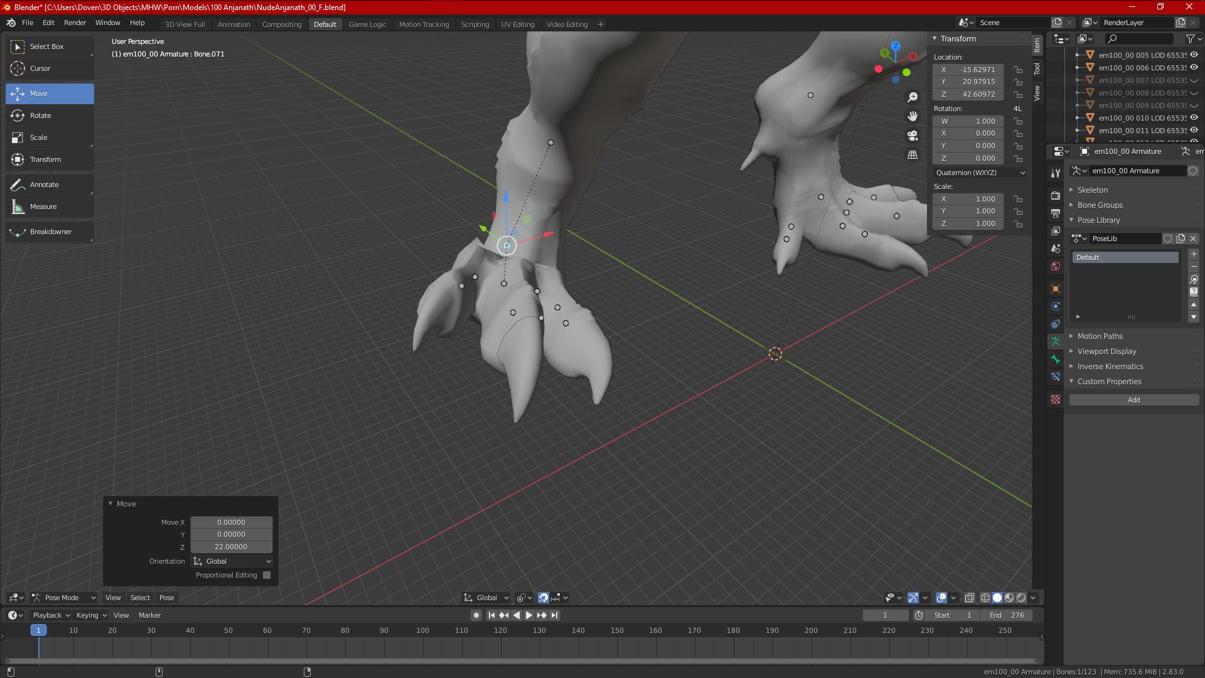Toggle auto keying record button in timeline

476,615
